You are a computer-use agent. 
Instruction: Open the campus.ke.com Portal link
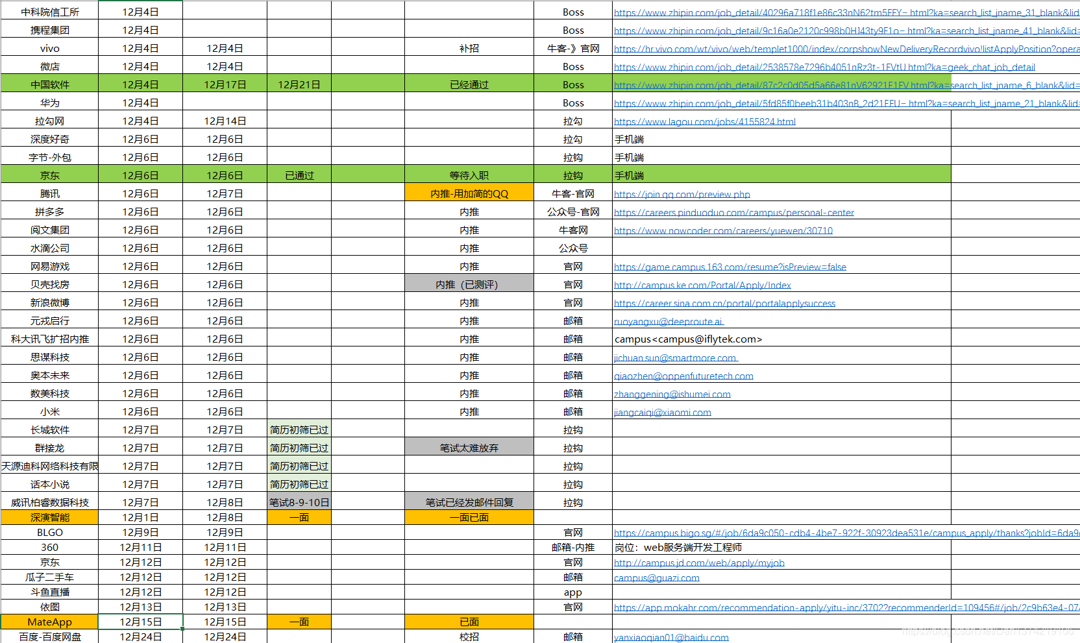pos(702,285)
